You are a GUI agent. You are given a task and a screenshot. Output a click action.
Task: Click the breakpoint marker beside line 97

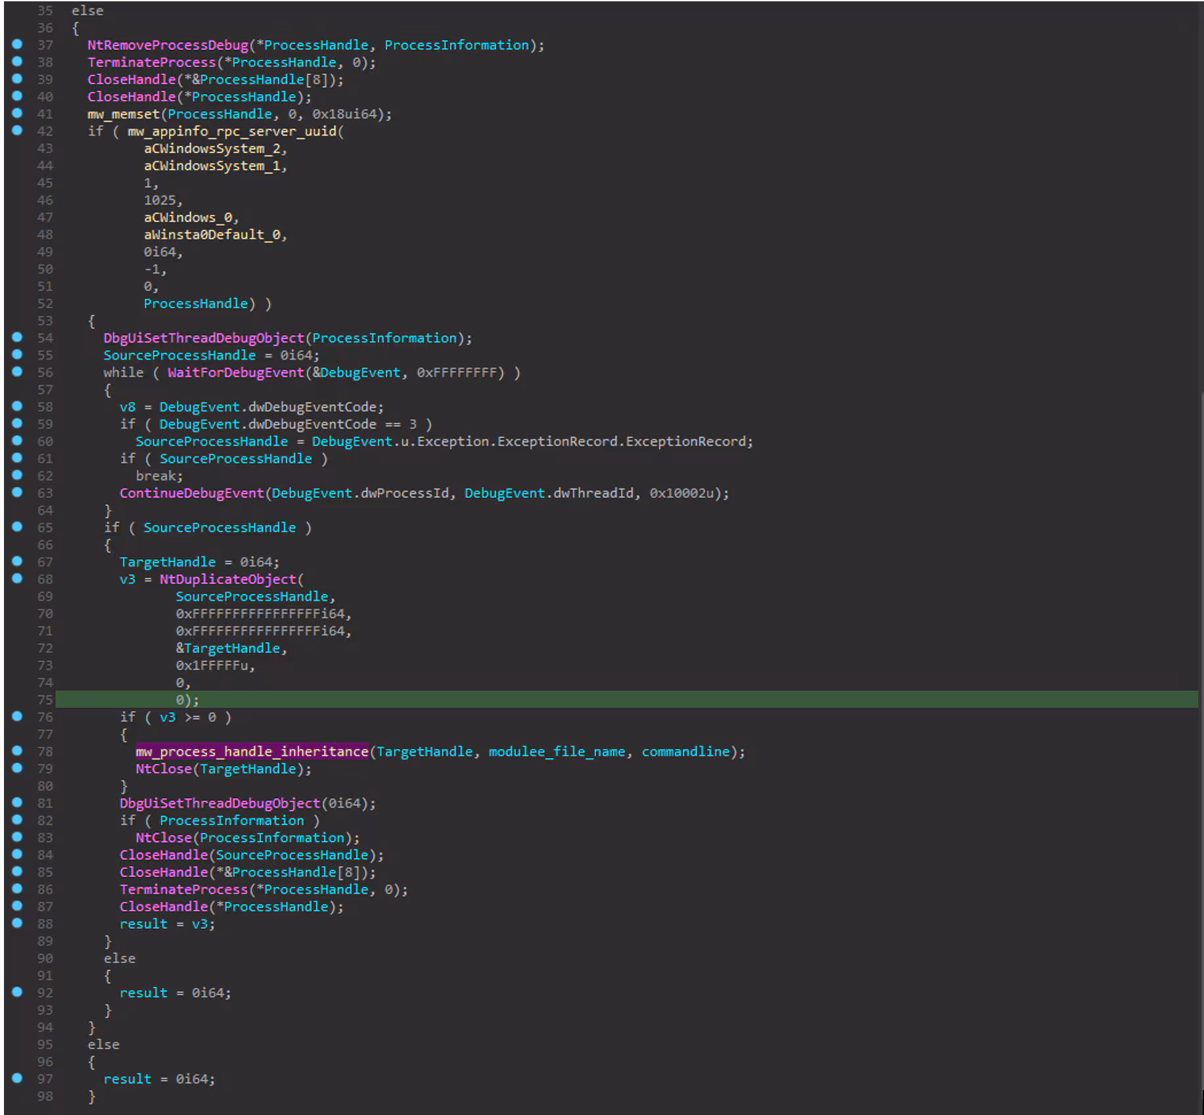pos(17,1078)
